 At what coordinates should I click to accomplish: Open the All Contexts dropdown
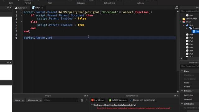[x=34, y=100]
